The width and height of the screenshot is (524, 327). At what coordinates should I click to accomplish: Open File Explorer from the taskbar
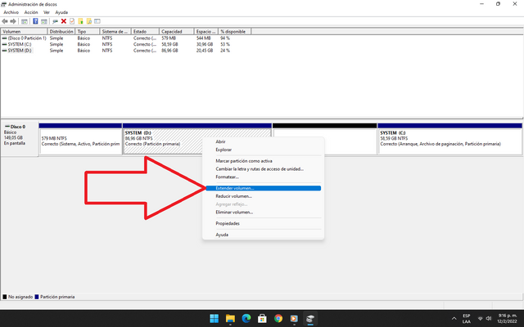pos(230,318)
